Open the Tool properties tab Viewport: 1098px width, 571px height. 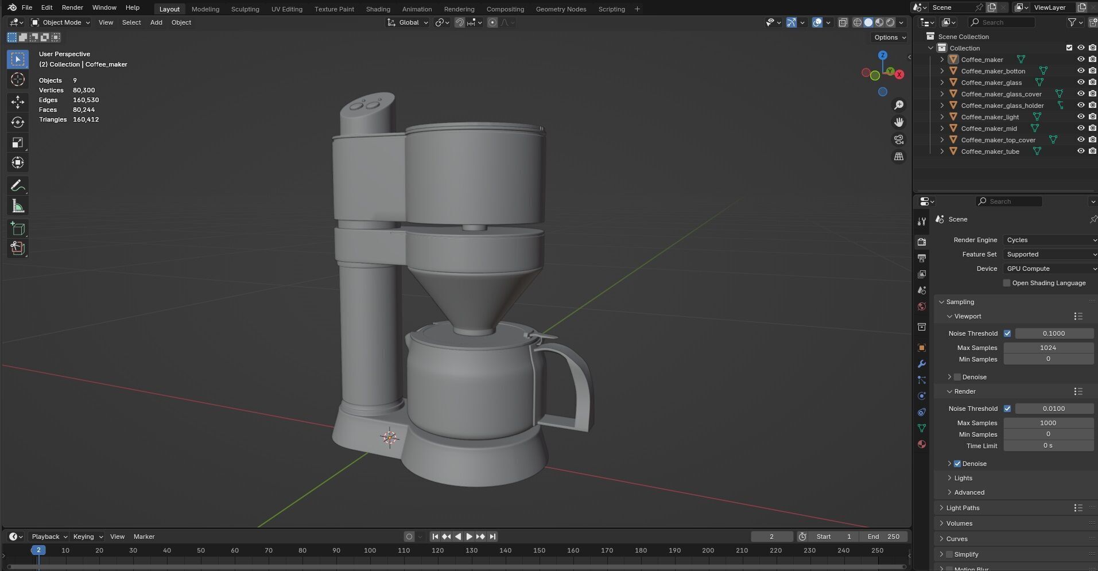click(922, 222)
